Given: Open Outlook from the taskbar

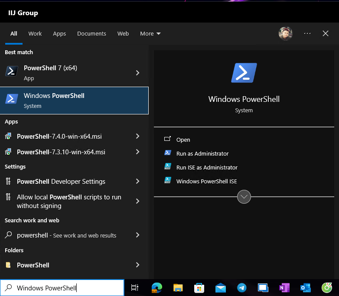Looking at the screenshot, I should [305, 288].
